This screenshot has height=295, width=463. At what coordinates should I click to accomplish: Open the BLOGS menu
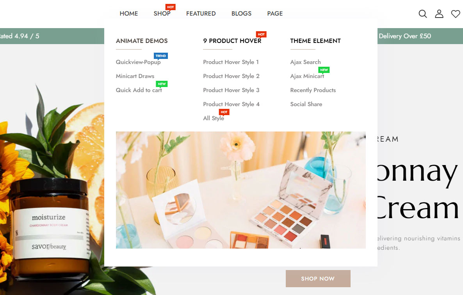[x=241, y=14]
